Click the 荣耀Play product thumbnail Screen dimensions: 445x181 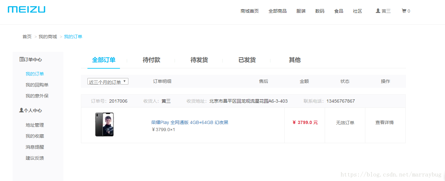tap(104, 125)
